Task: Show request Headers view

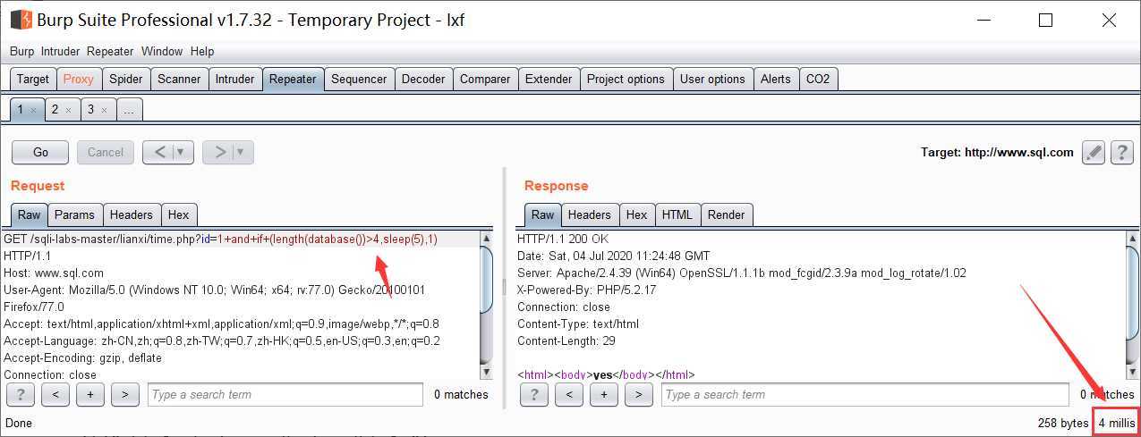Action: (x=132, y=214)
